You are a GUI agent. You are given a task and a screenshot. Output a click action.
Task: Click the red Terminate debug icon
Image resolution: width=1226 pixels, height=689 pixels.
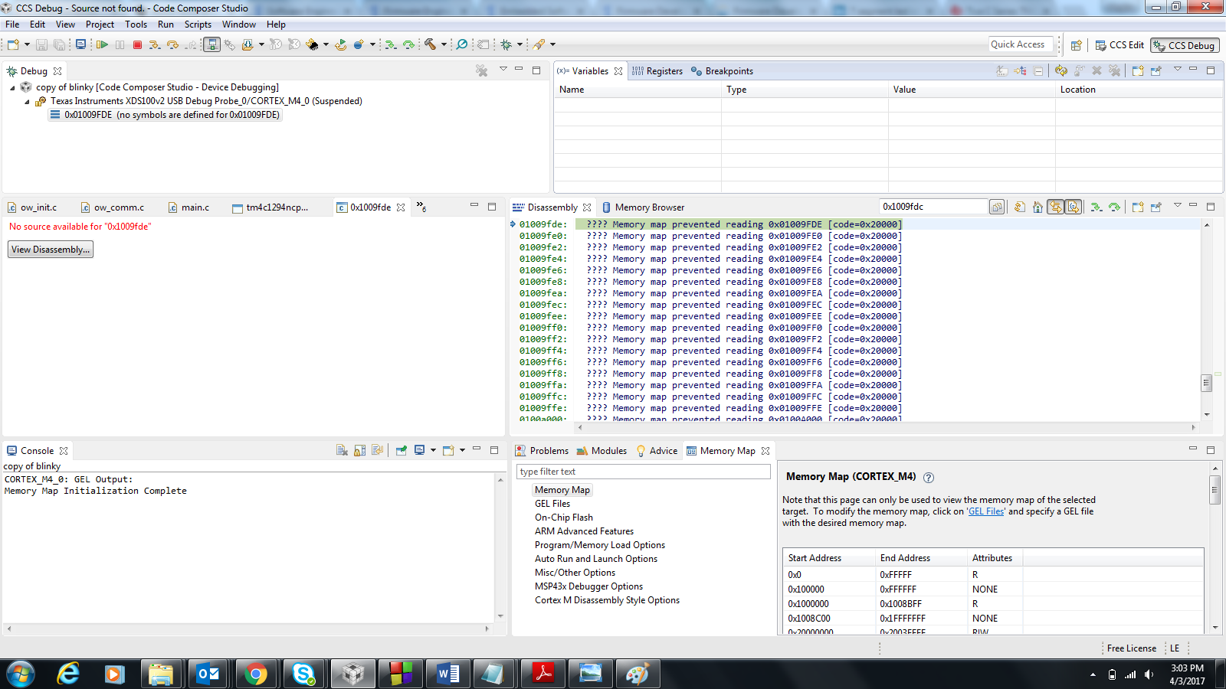tap(138, 45)
